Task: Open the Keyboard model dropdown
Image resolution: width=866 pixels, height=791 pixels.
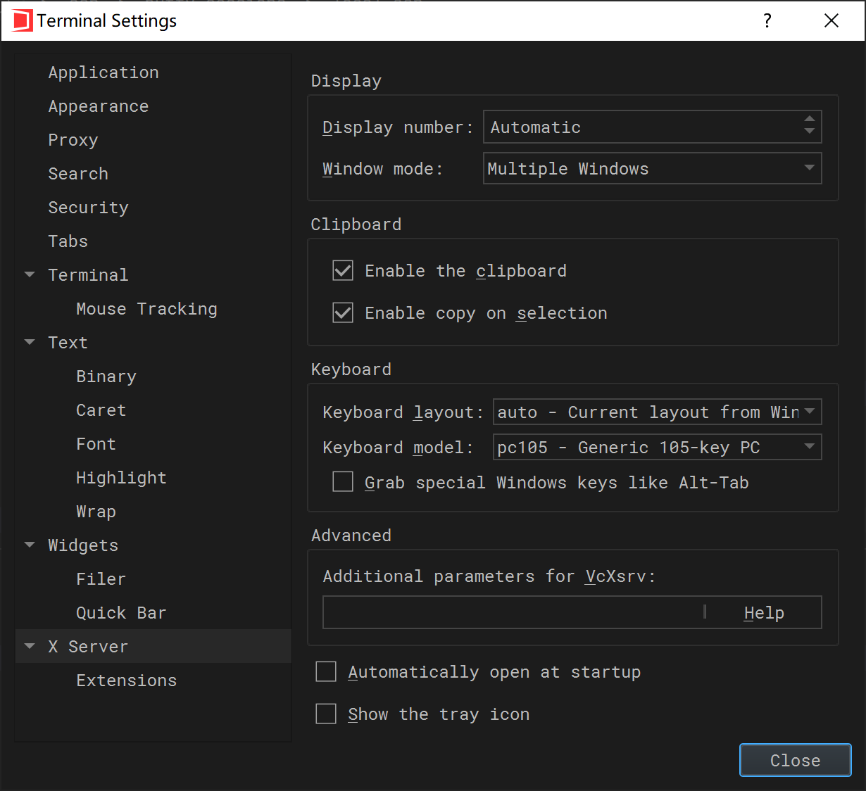Action: tap(658, 447)
